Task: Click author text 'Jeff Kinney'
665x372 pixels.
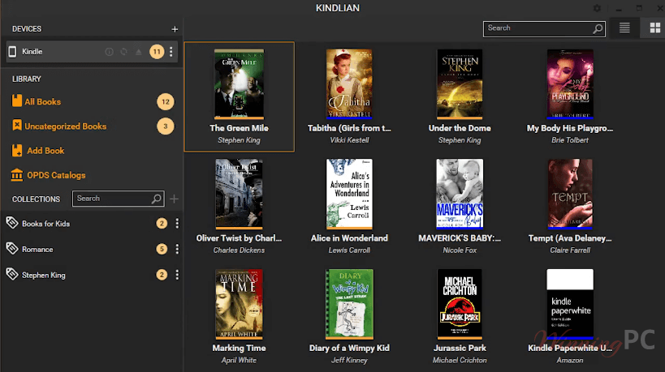Action: 349,360
